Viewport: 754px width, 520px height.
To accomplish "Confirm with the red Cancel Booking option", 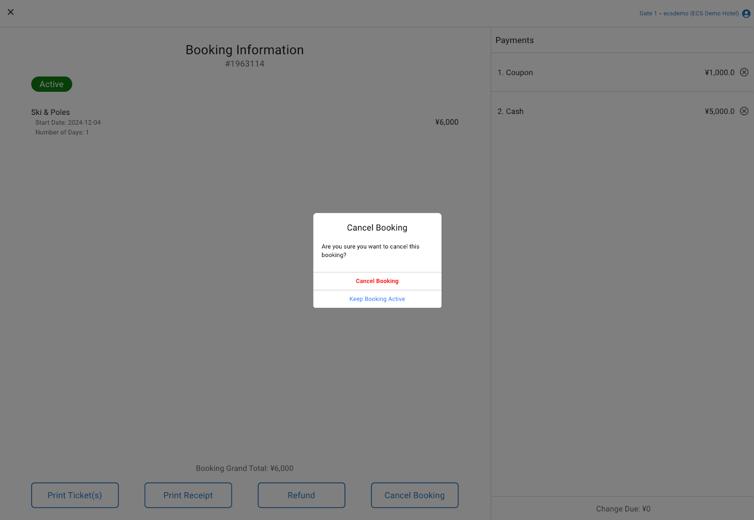I will [377, 281].
